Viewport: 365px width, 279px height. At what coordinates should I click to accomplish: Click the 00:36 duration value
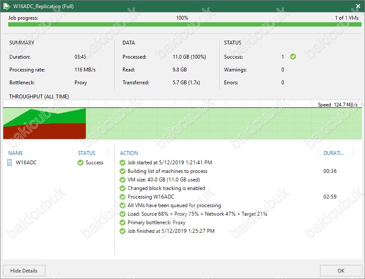tap(330, 171)
